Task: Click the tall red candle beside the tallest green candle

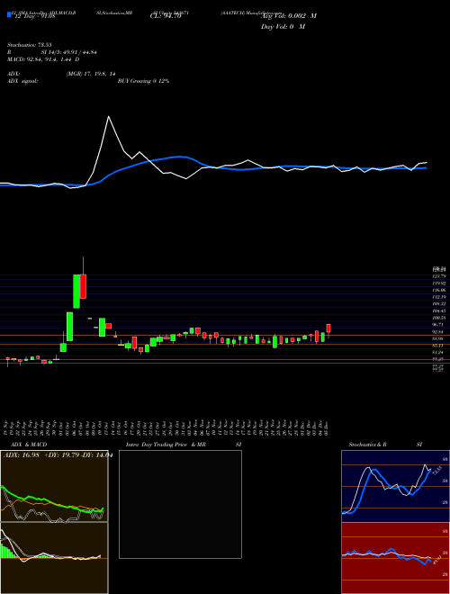Action: click(83, 286)
